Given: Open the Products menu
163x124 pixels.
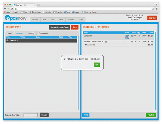Looking at the screenshot, I should pyautogui.click(x=35, y=20).
